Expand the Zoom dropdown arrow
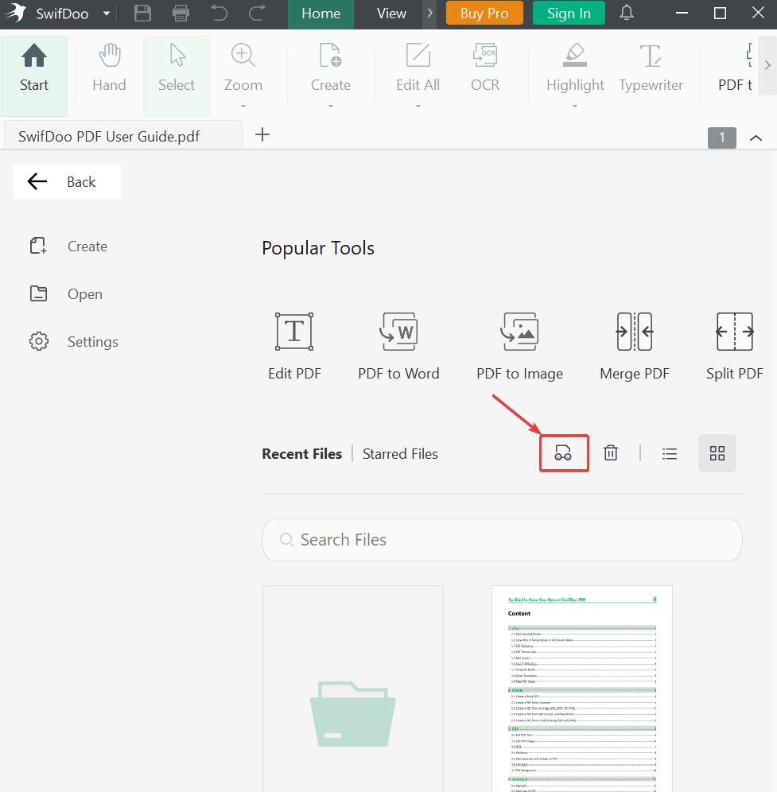777x792 pixels. pyautogui.click(x=243, y=106)
